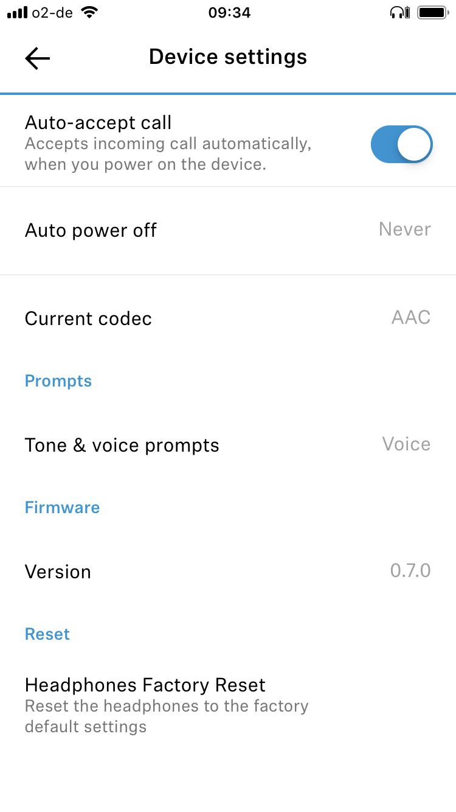
Task: Change the Never auto power off value
Action: click(x=404, y=229)
